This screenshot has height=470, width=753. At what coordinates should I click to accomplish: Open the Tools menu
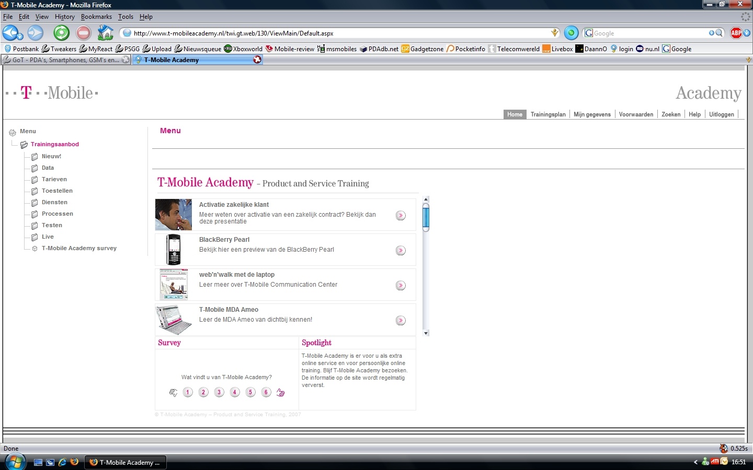pyautogui.click(x=125, y=17)
